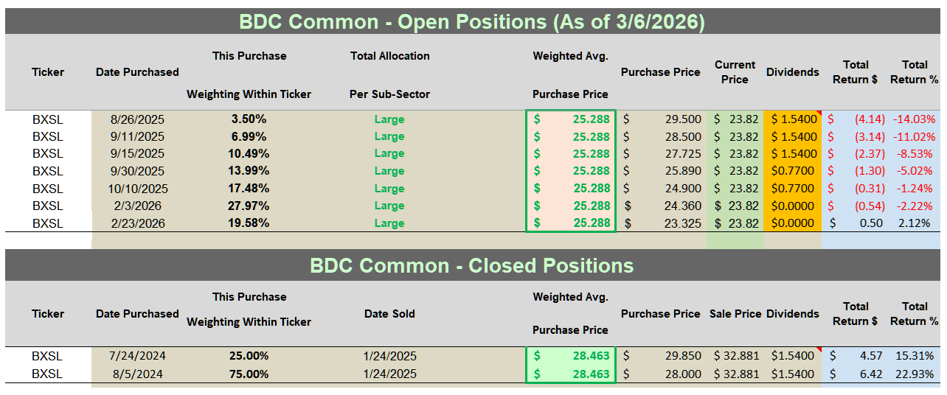Select the 22.93% total return cell
Screen dimensions: 947x395
(914, 374)
